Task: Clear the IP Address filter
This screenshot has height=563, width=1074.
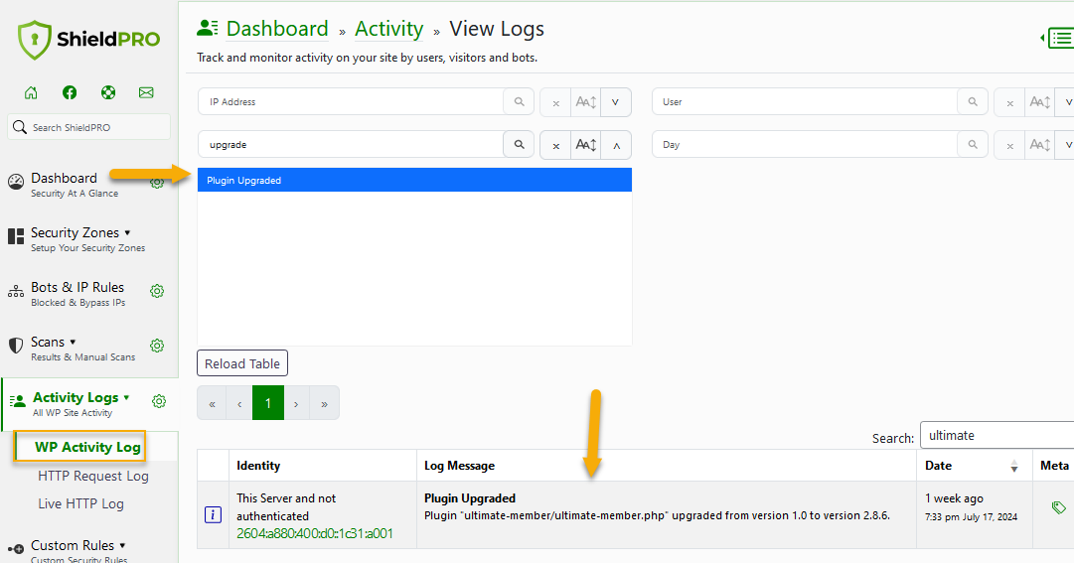Action: [x=555, y=102]
